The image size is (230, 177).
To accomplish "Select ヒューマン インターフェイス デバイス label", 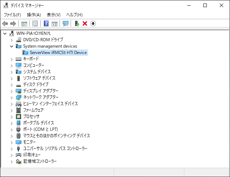I will 51,104.
